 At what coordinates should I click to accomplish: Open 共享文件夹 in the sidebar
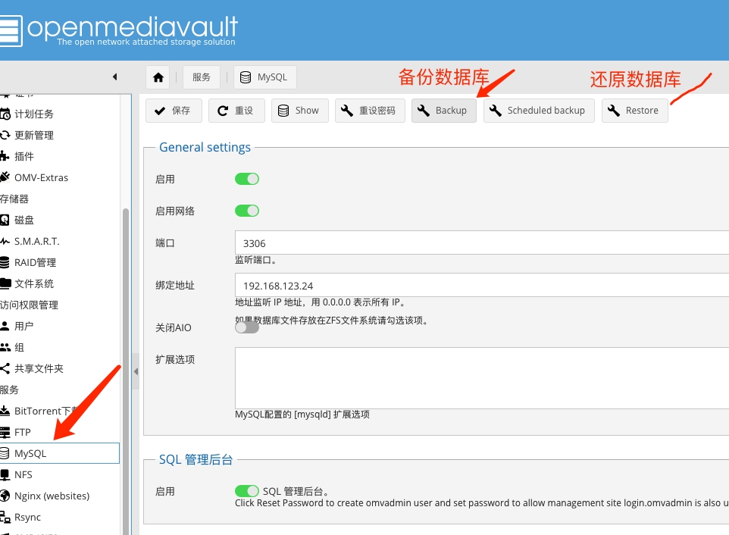60,368
